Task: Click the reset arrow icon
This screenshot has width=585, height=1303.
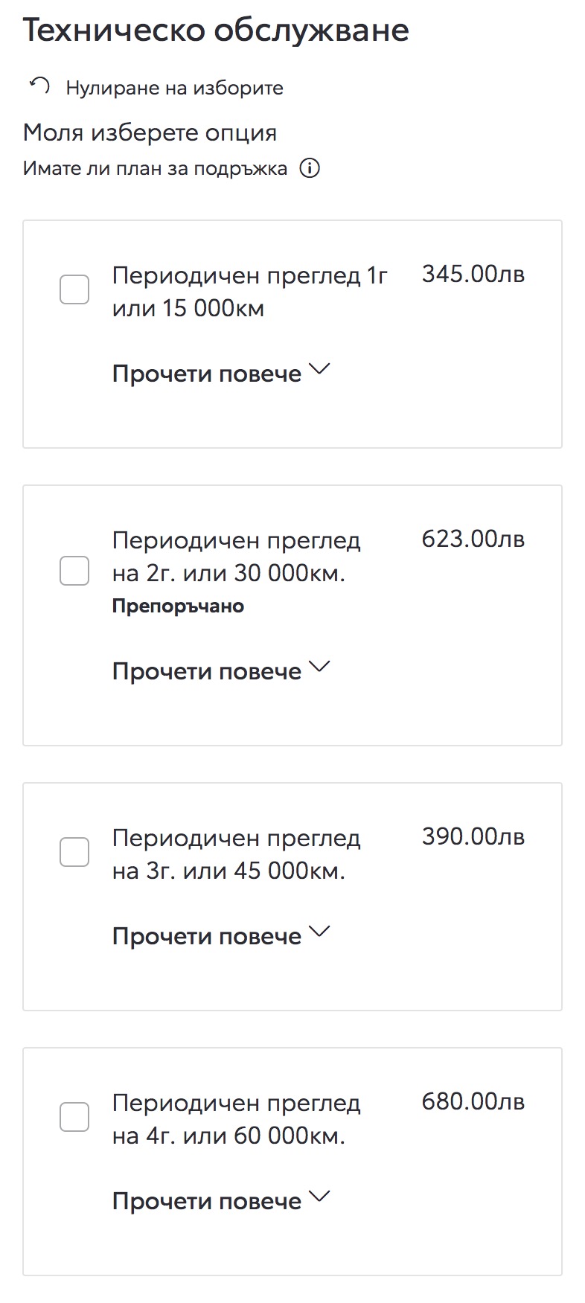Action: pyautogui.click(x=39, y=86)
